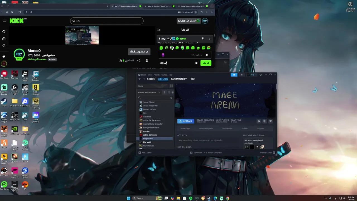Click the share icon under stream

point(139,60)
